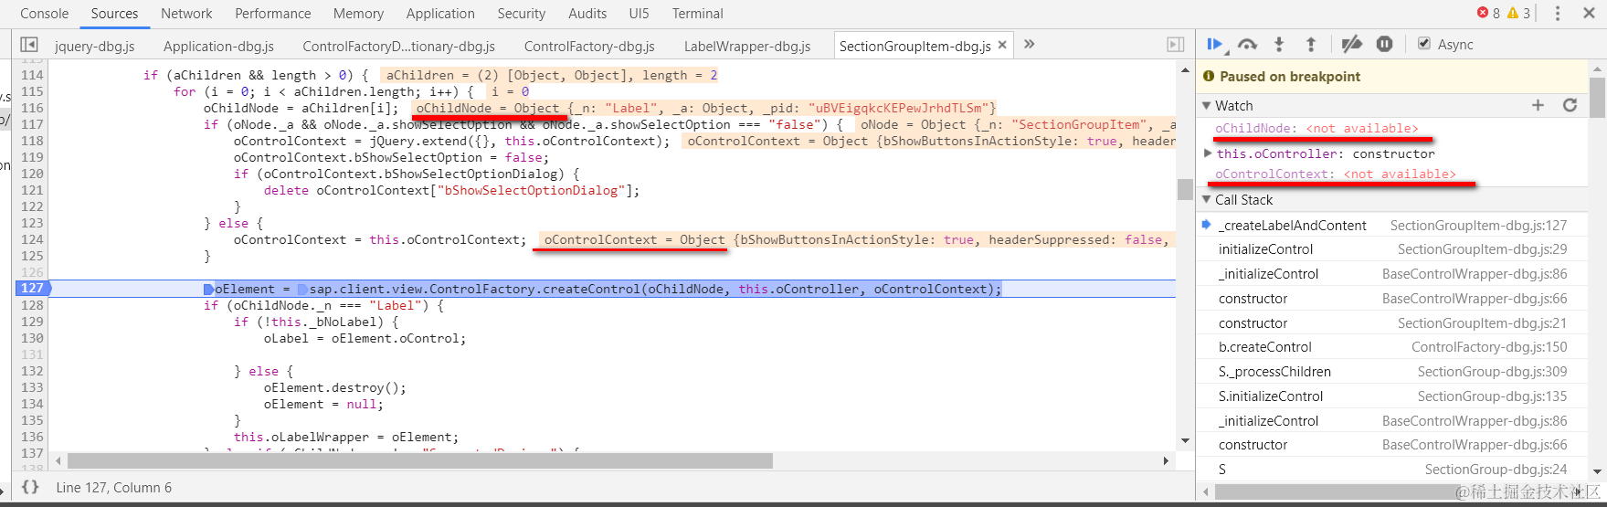
Task: Switch to Application-dbg.js file tab
Action: click(219, 46)
